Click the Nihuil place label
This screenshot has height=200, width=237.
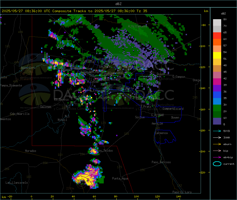62,120
